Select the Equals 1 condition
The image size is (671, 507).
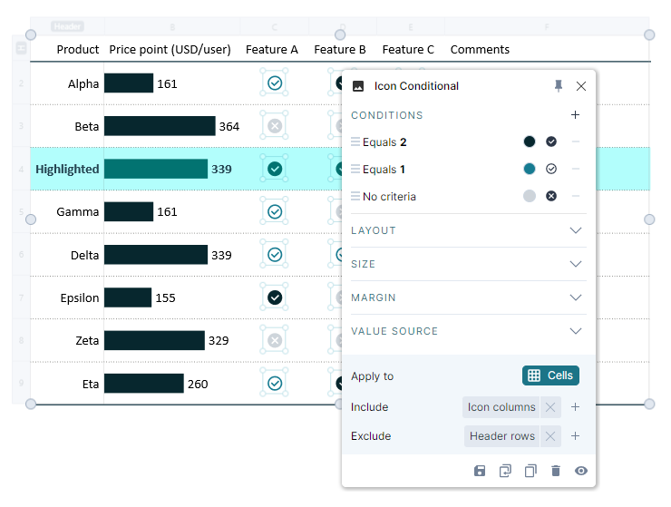pos(384,170)
